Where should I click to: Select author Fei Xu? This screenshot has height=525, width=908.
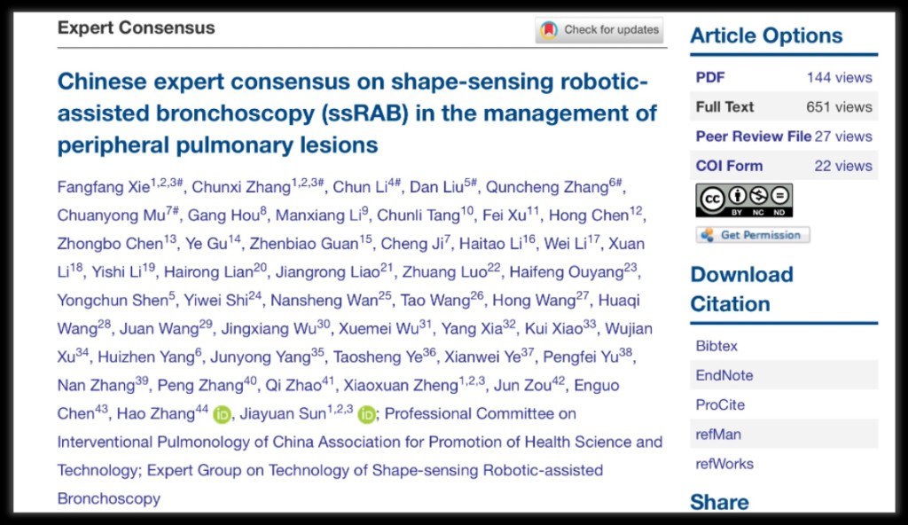coord(505,215)
